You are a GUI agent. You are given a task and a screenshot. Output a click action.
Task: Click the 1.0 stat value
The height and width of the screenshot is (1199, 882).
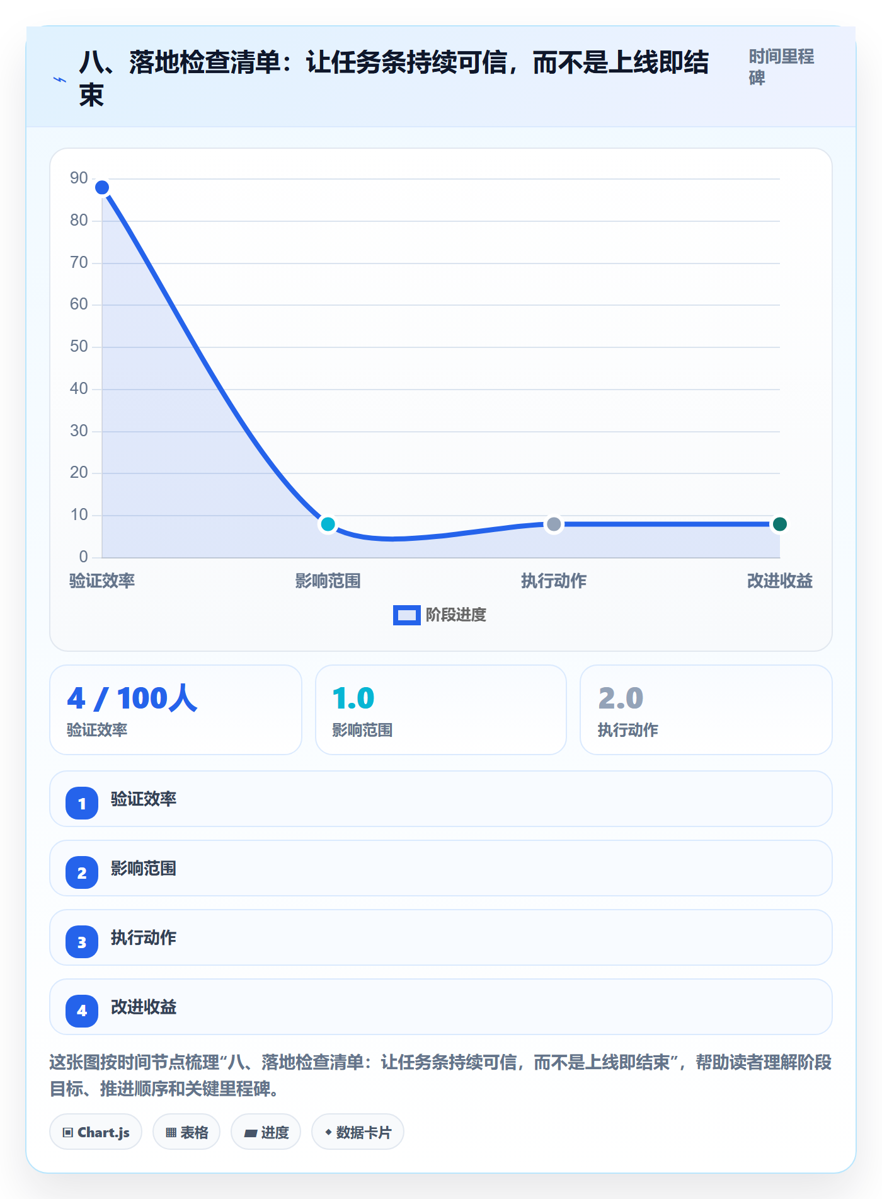pyautogui.click(x=353, y=698)
